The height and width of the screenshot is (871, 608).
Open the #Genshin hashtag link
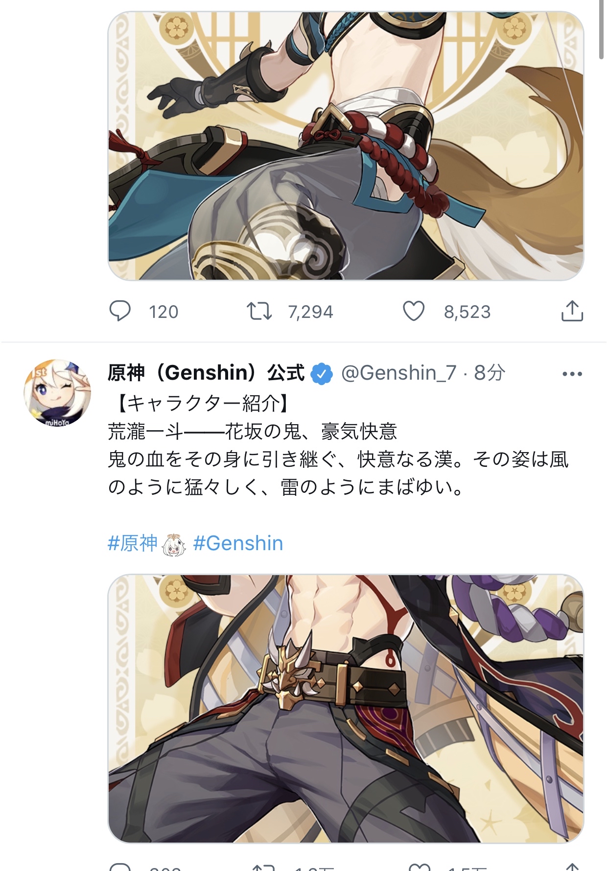[x=238, y=543]
